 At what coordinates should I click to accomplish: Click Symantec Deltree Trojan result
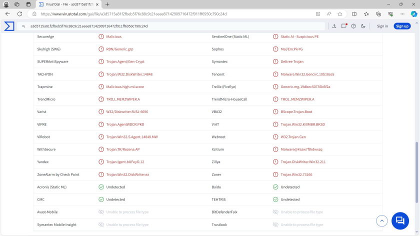point(292,61)
